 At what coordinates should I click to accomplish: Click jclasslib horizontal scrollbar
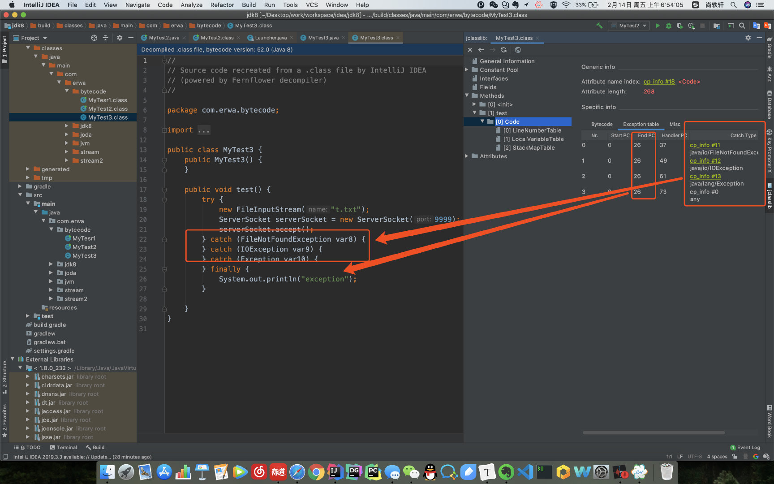[654, 432]
